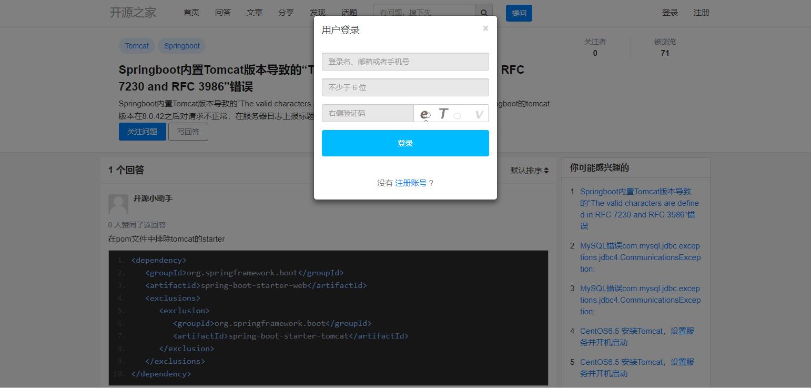Select the Springboot tag
Viewport: 811px width, 388px height.
tap(181, 46)
